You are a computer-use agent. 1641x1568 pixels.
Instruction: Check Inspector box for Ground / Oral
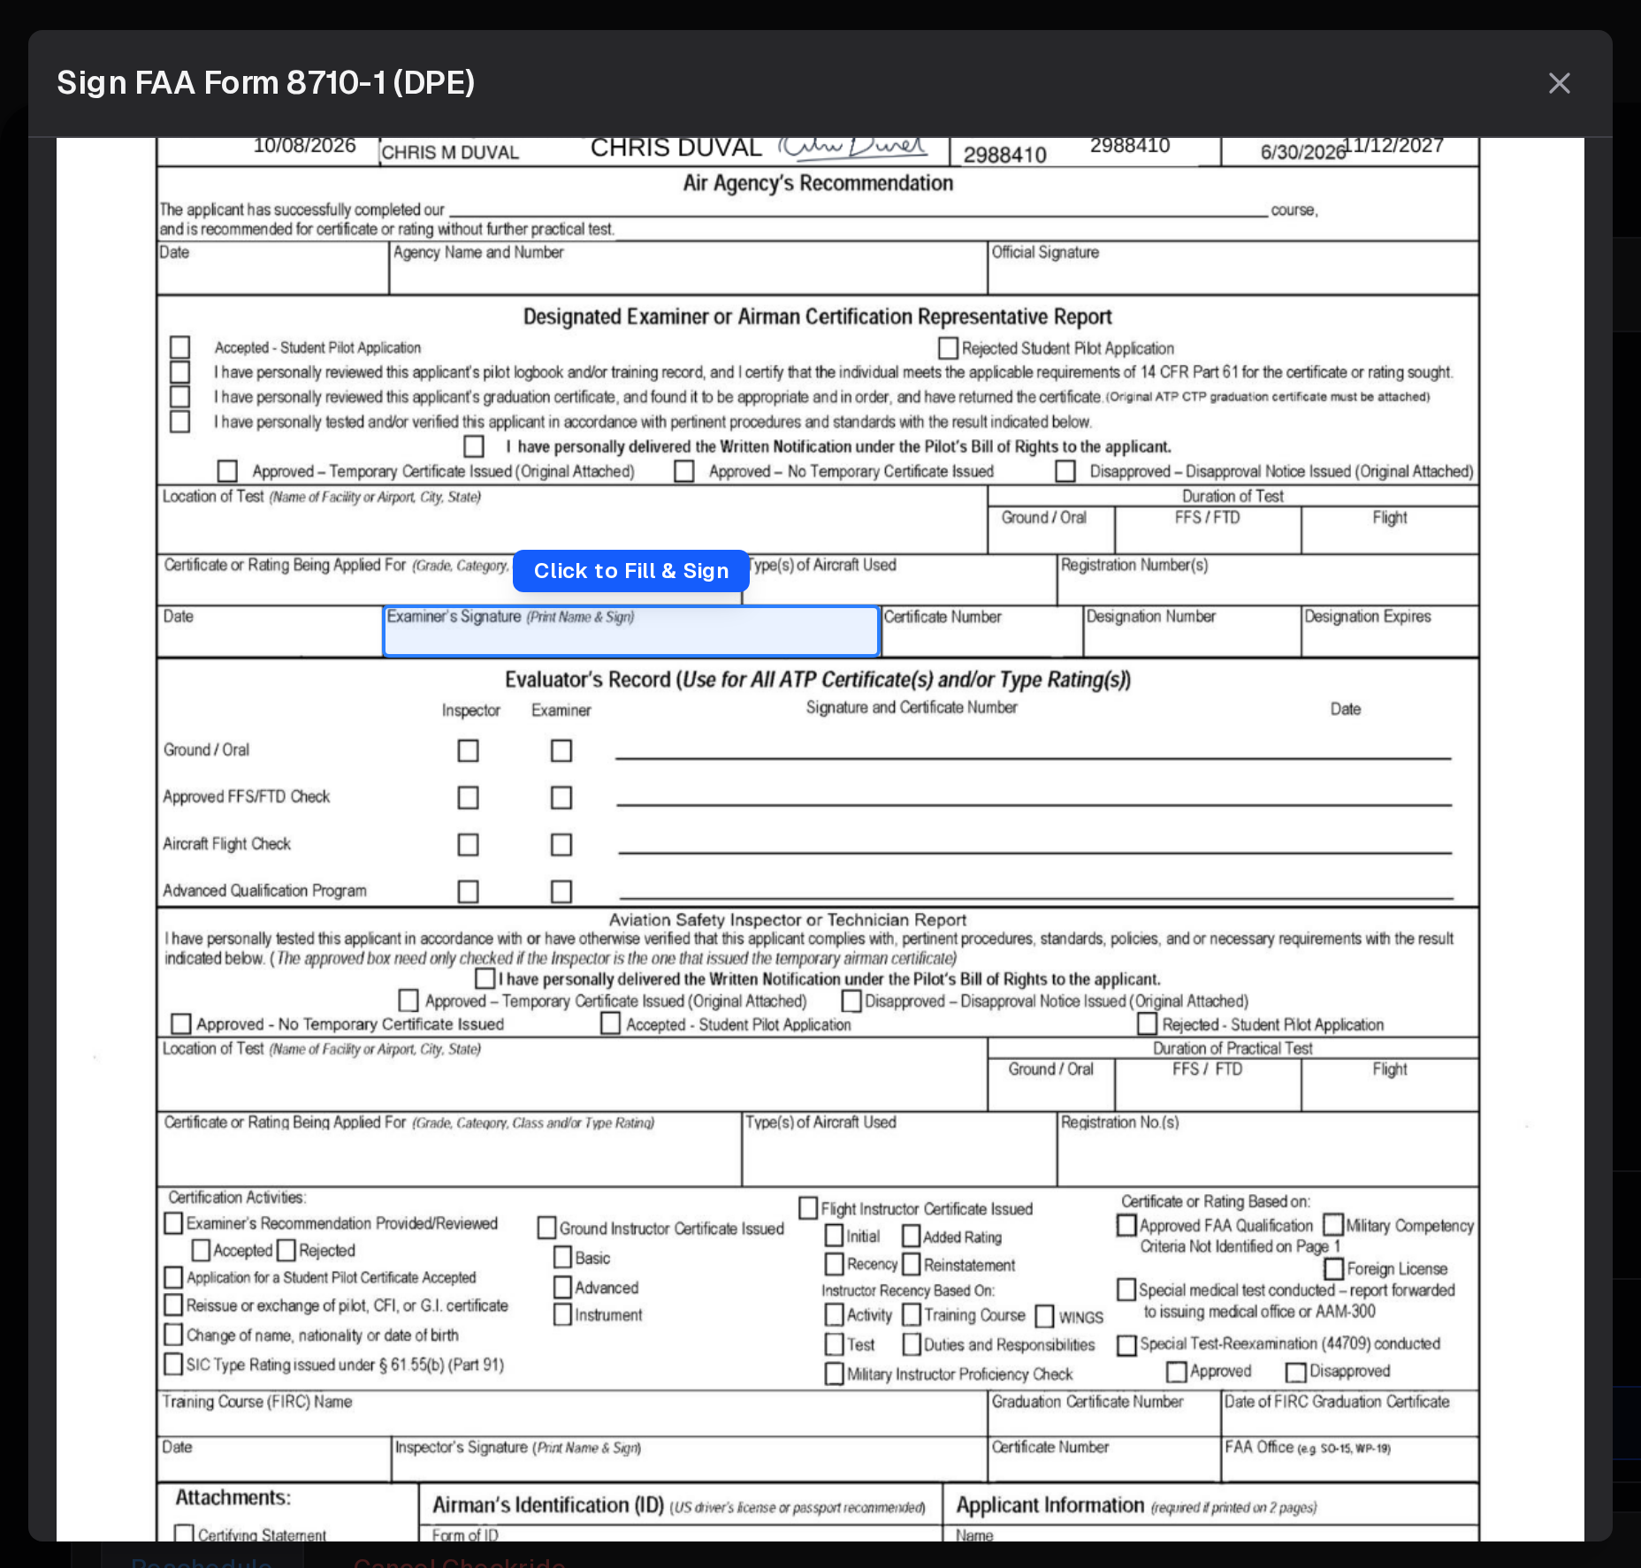tap(468, 750)
